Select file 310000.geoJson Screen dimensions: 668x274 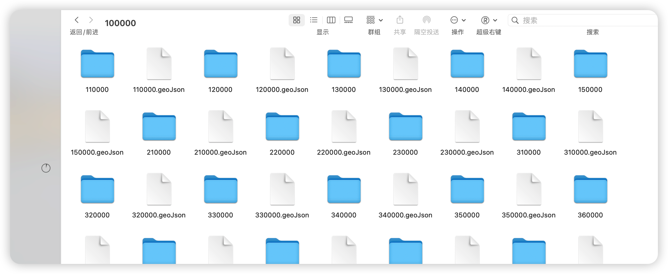pyautogui.click(x=590, y=126)
